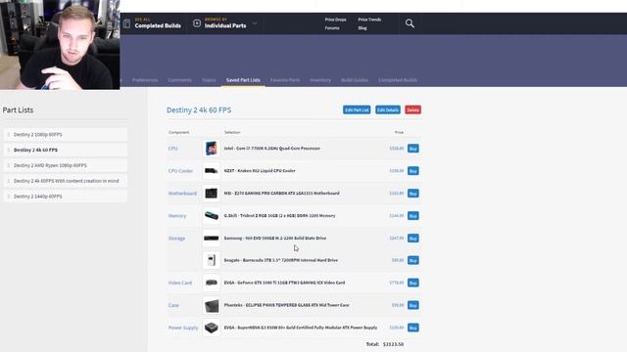The image size is (627, 352).
Task: Expand the Individual Parts dropdown chevron
Action: 255,23
